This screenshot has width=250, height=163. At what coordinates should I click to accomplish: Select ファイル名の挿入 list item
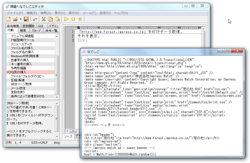(30, 48)
